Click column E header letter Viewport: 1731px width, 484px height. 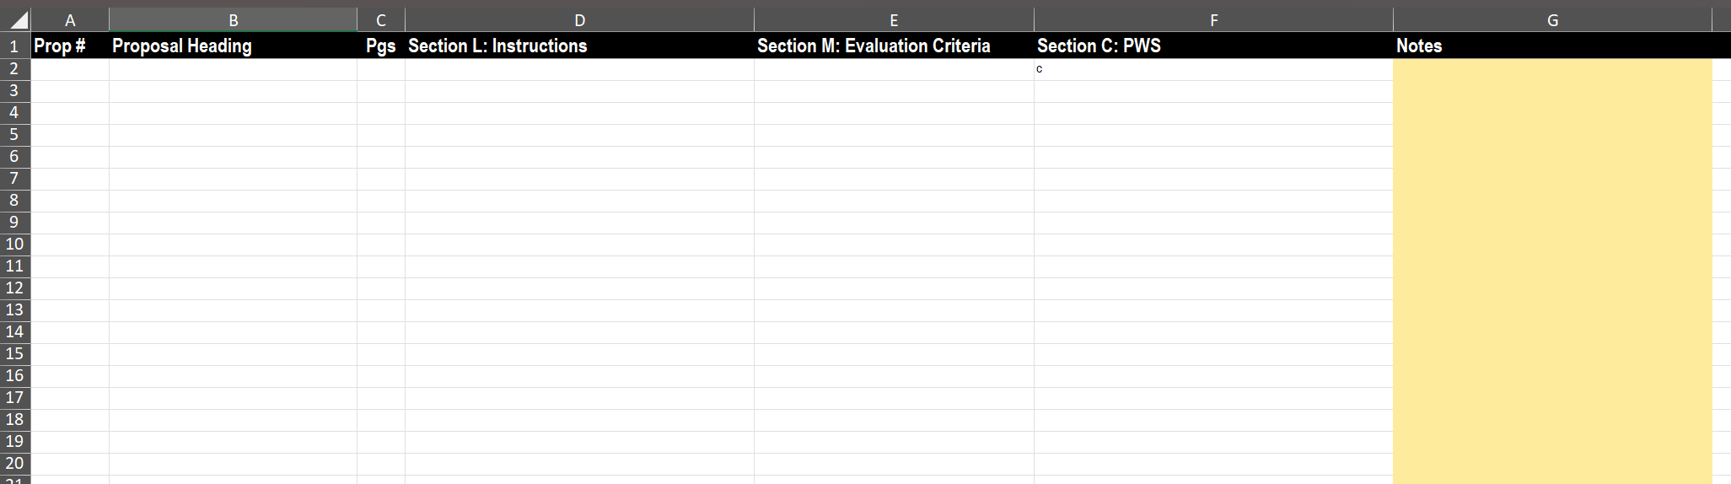(894, 20)
